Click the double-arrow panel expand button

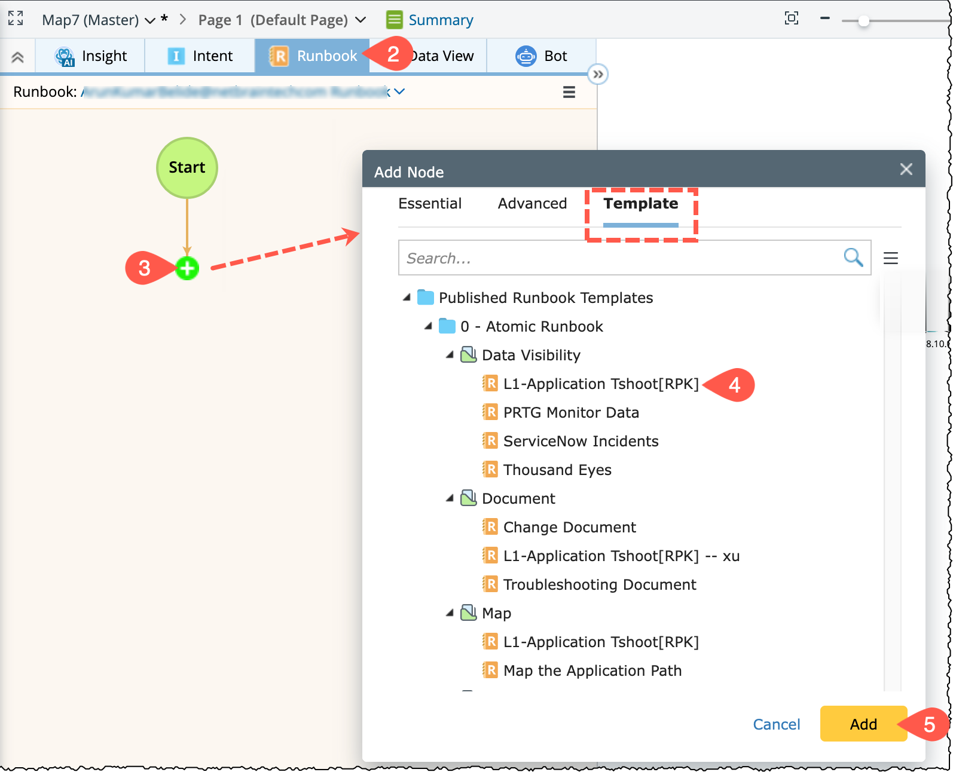pyautogui.click(x=598, y=75)
